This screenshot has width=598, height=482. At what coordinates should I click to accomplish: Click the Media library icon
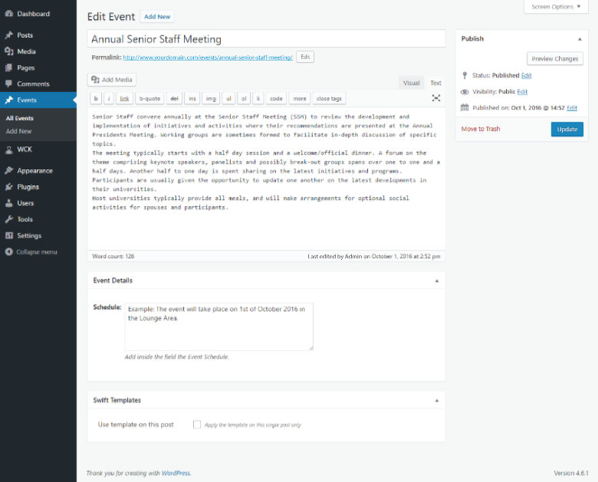tap(9, 51)
